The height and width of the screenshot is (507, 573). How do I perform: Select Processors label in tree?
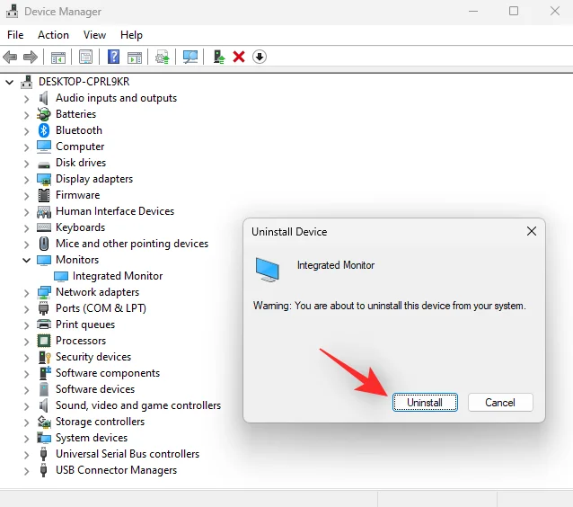tap(81, 341)
